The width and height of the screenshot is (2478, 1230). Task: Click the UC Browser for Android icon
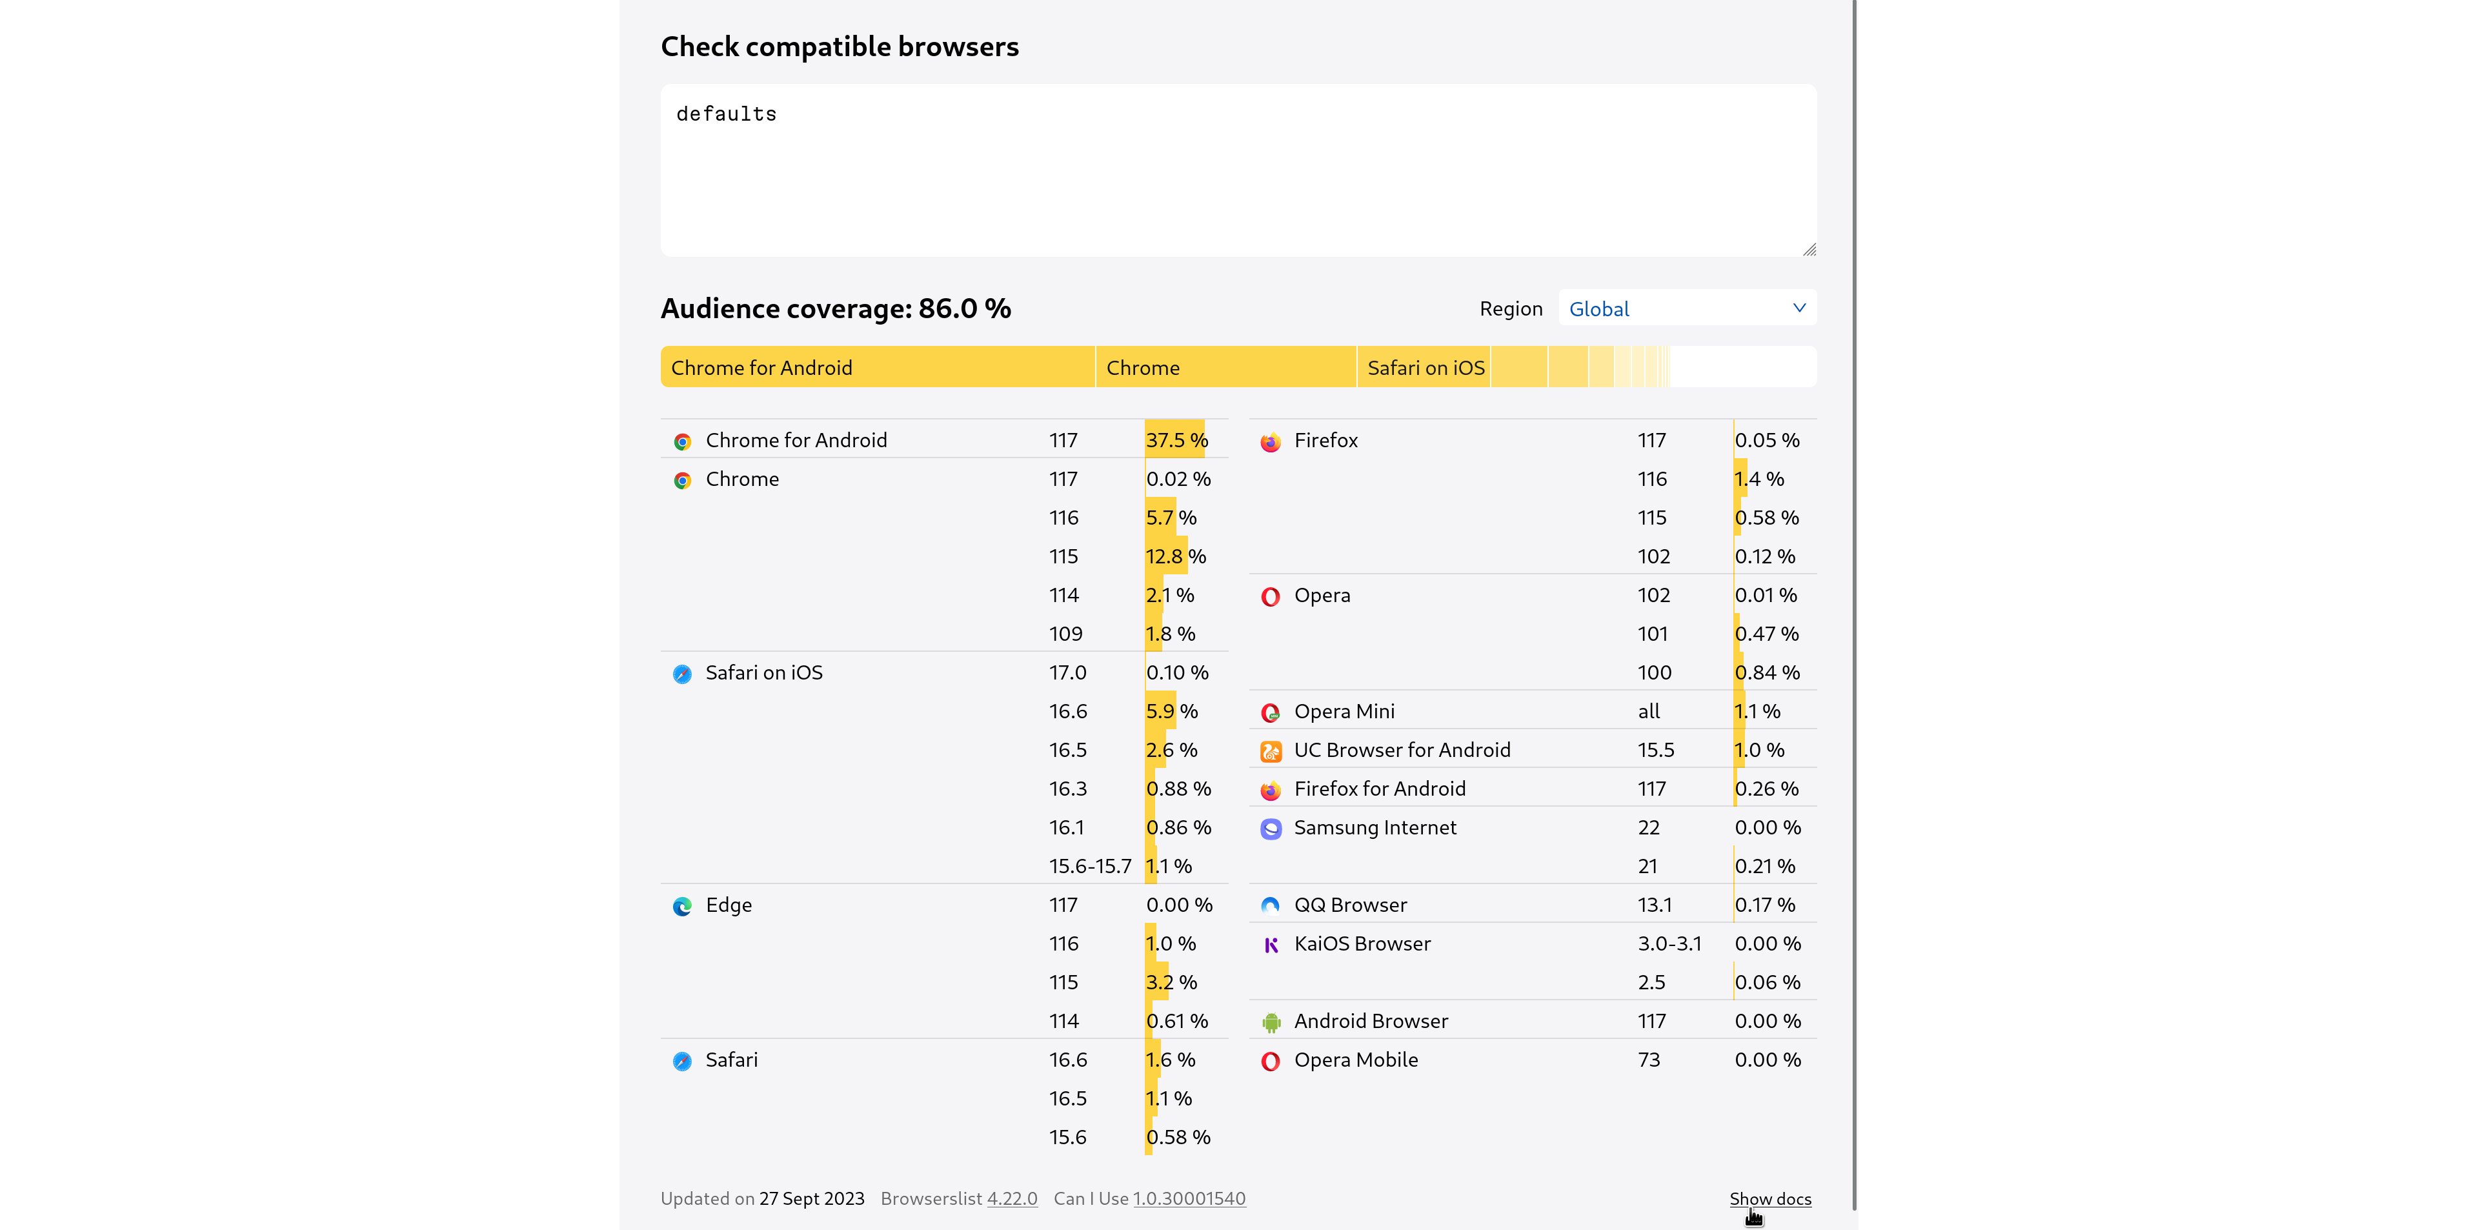pos(1271,751)
